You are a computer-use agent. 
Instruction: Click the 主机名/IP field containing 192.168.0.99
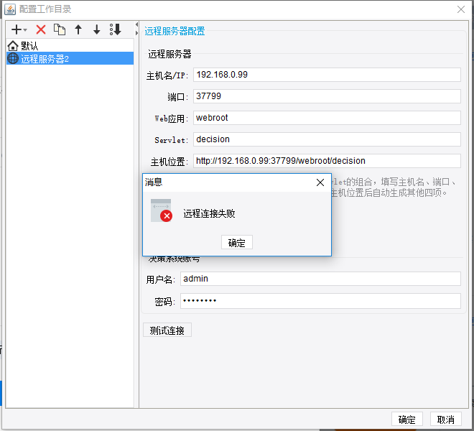(327, 75)
